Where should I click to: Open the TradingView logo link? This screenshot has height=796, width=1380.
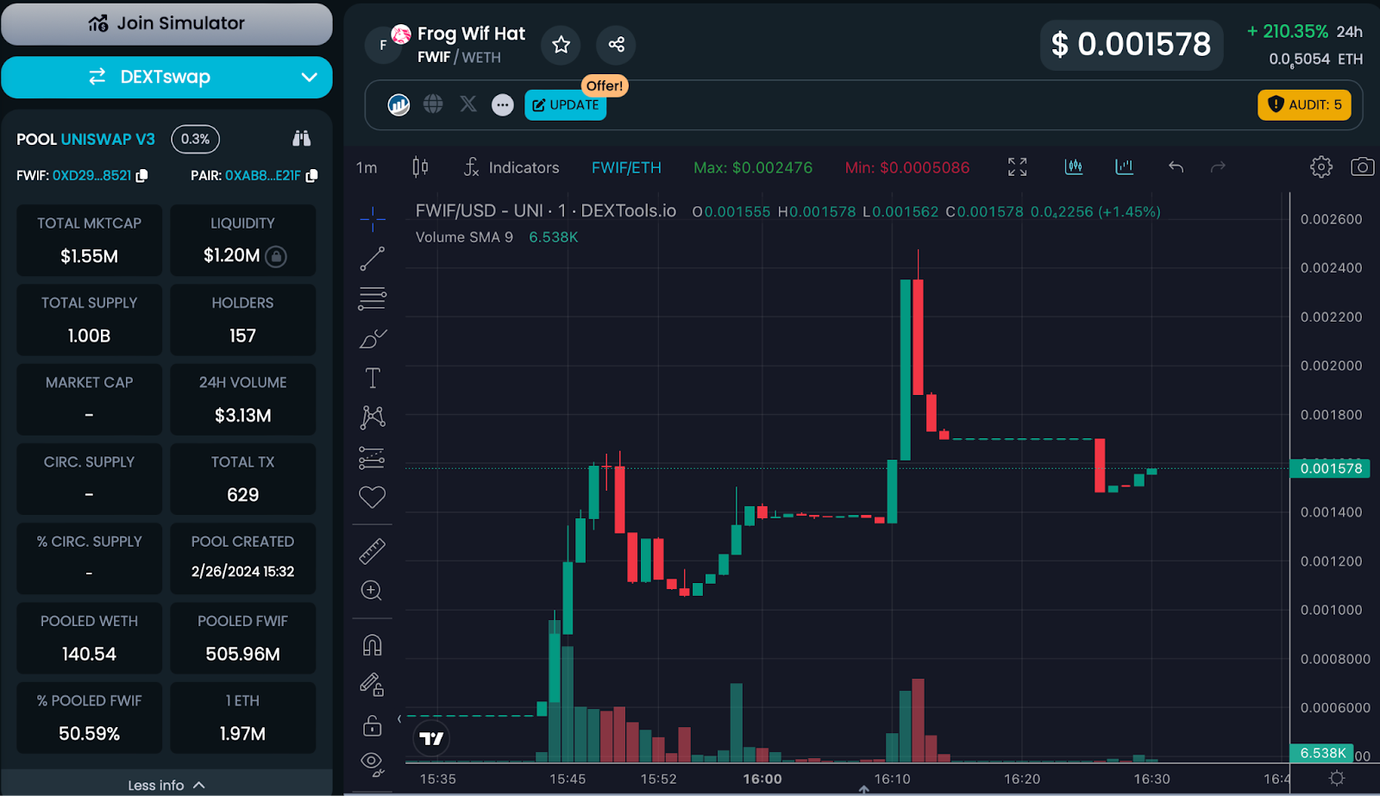(x=431, y=738)
